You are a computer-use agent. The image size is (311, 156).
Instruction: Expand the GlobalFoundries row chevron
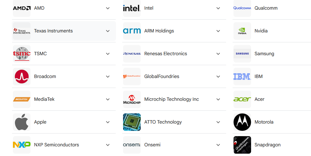pyautogui.click(x=218, y=77)
